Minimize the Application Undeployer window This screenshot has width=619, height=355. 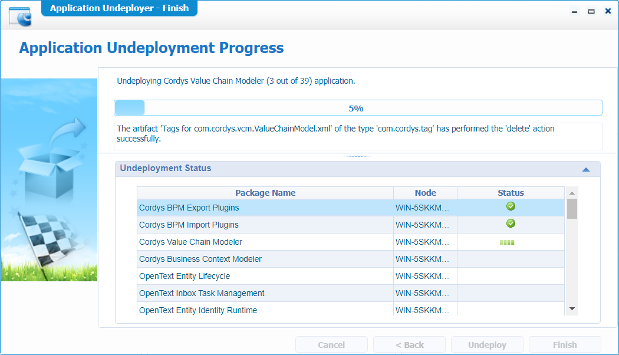[574, 11]
